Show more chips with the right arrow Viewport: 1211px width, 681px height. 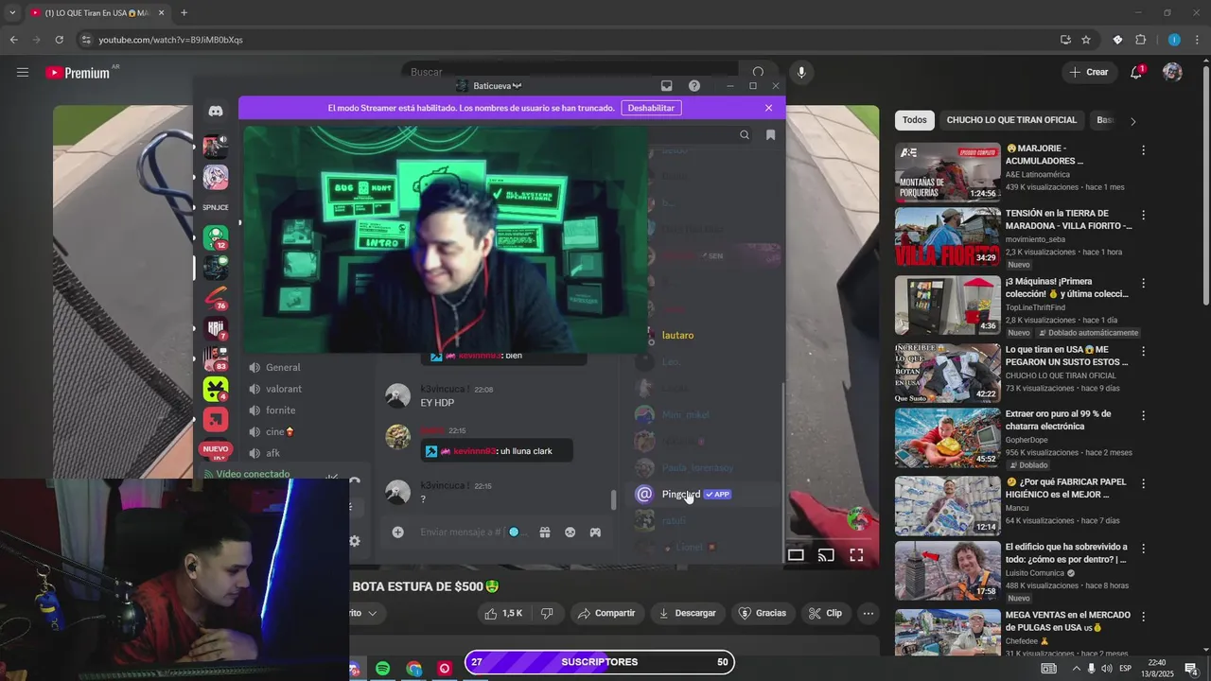[1132, 121]
